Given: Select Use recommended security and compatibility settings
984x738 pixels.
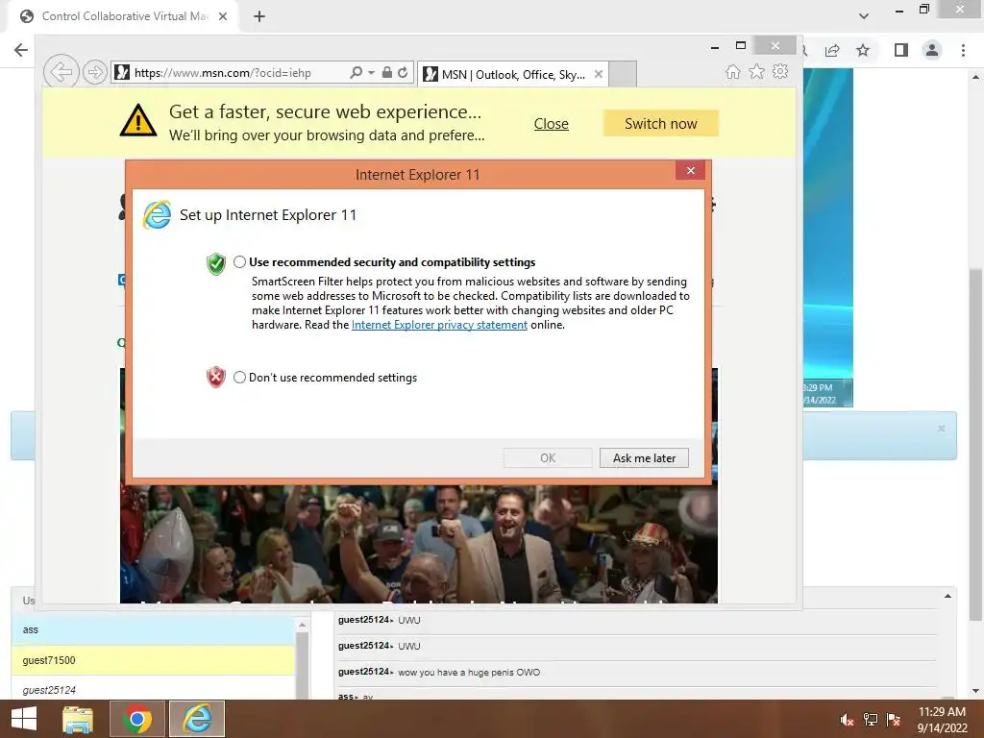Looking at the screenshot, I should [239, 262].
